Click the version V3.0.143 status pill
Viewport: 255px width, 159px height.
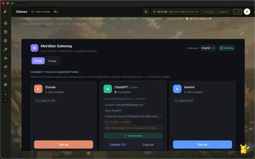click(x=191, y=12)
